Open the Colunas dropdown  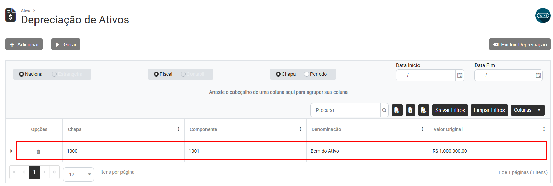527,110
